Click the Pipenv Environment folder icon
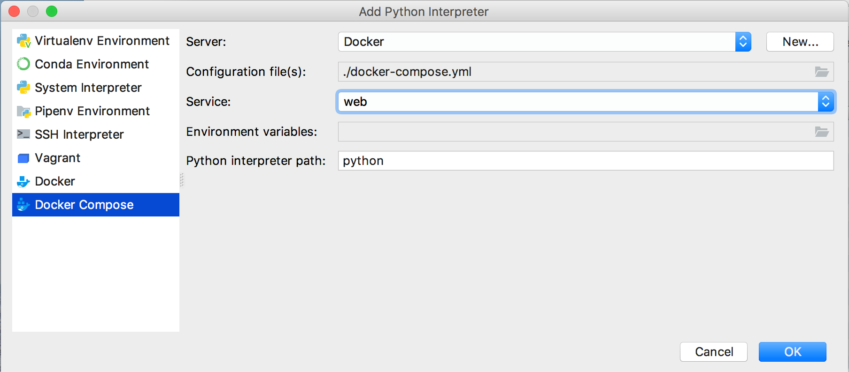Image resolution: width=849 pixels, height=372 pixels. (x=23, y=111)
